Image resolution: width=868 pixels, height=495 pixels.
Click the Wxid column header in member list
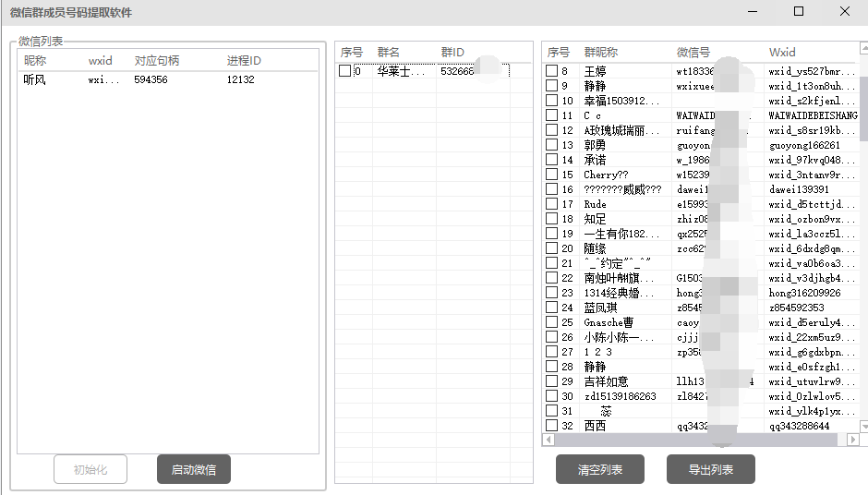(781, 52)
